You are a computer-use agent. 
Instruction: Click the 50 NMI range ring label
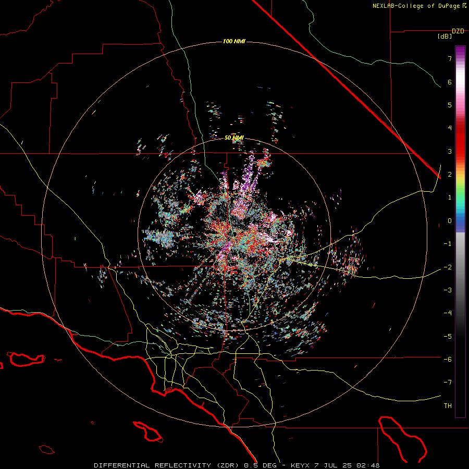[x=234, y=138]
